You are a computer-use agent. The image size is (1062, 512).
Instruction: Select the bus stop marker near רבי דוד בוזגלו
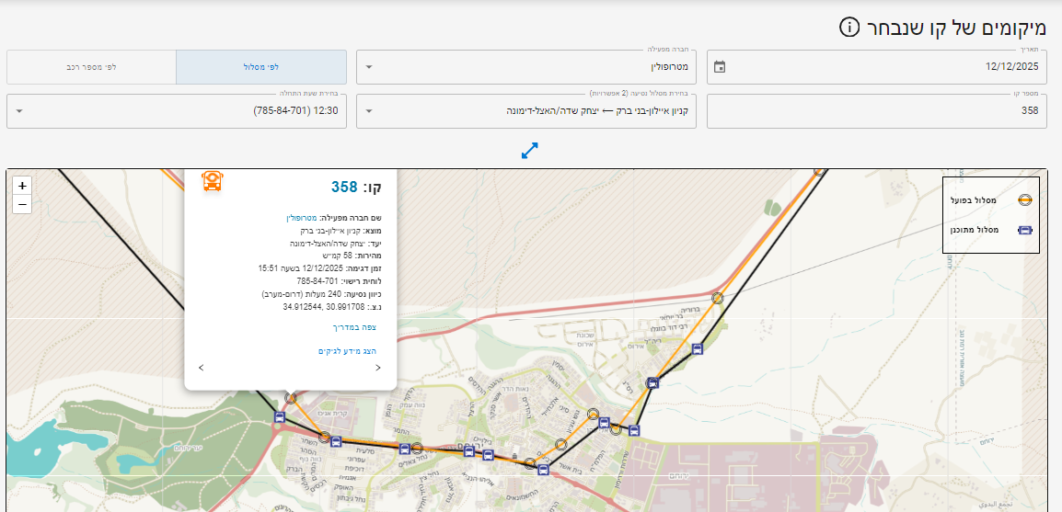click(697, 349)
